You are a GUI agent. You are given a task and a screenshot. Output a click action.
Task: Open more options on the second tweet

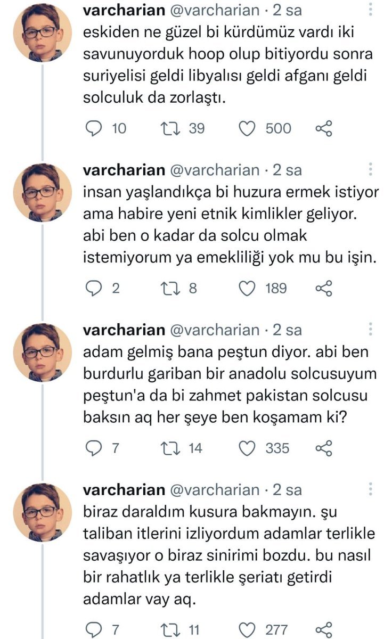click(x=371, y=170)
